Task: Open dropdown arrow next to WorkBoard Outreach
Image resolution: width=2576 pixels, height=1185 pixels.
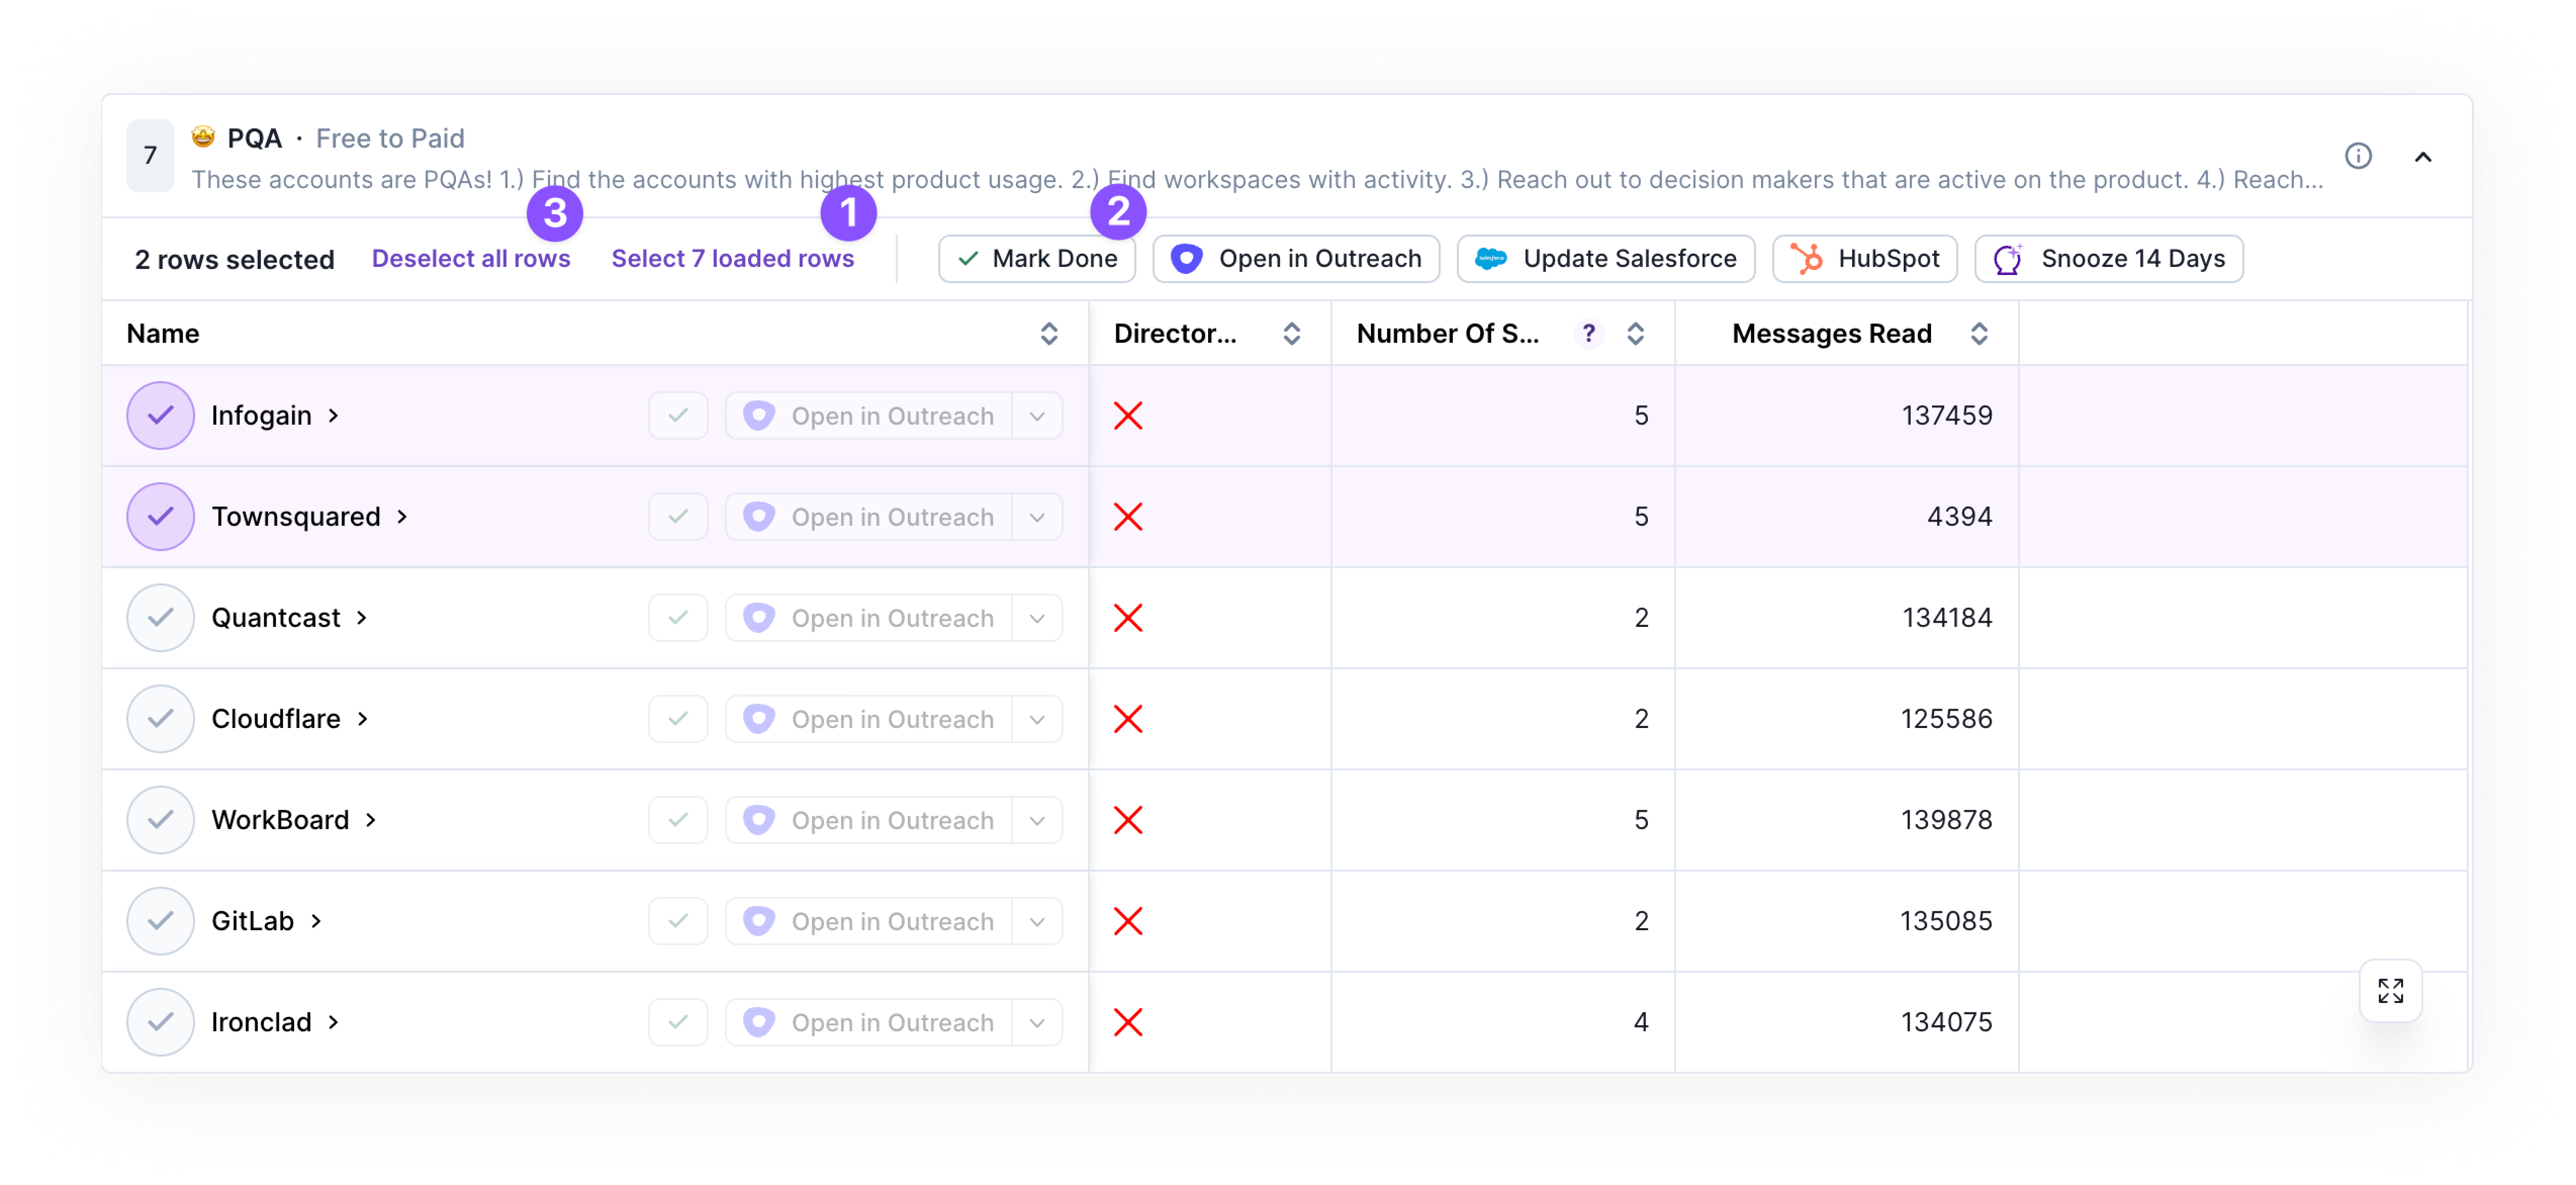Action: tap(1037, 820)
